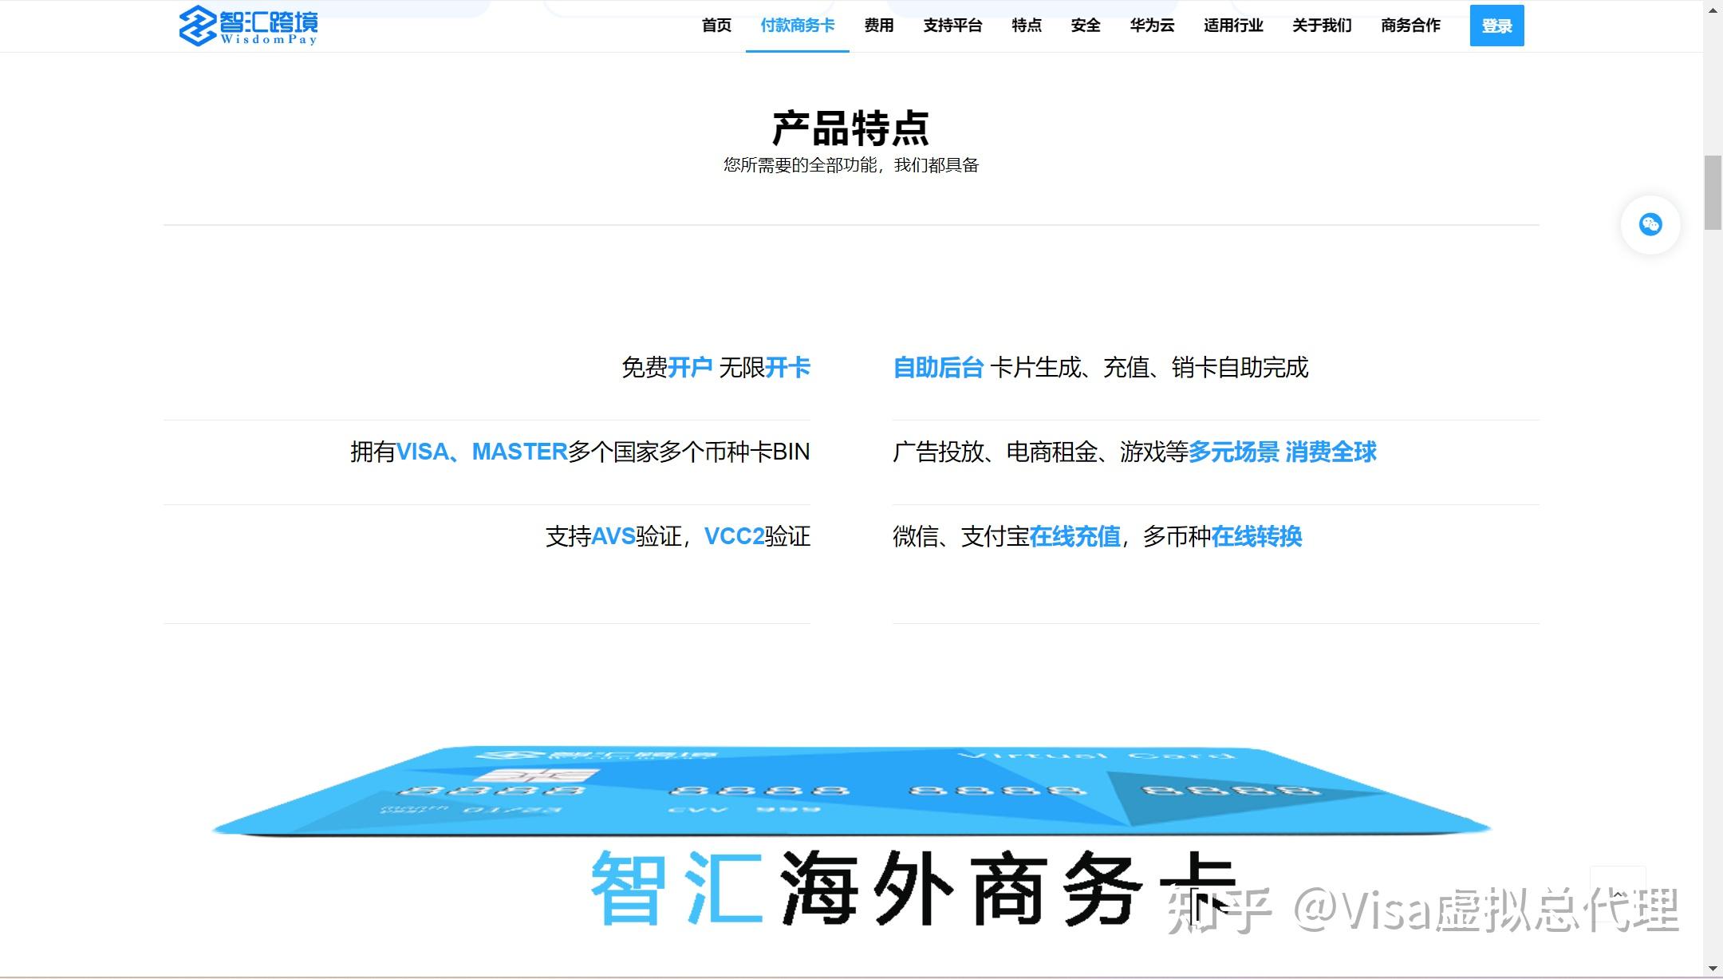The width and height of the screenshot is (1723, 979).
Task: Open the 安全 nav item
Action: pos(1086,26)
